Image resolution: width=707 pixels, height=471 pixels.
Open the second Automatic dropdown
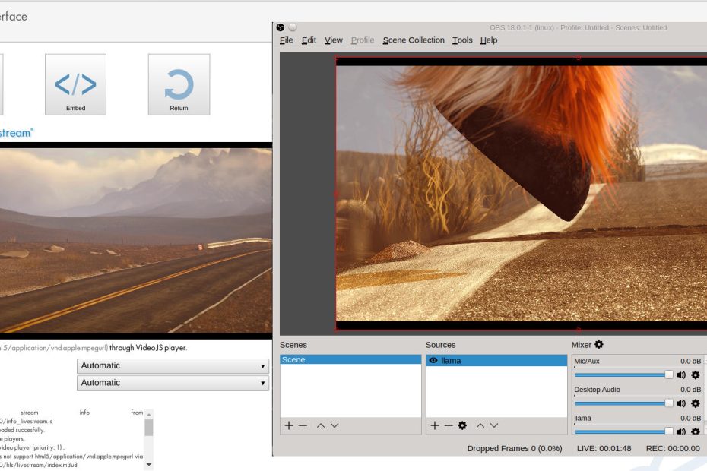173,383
